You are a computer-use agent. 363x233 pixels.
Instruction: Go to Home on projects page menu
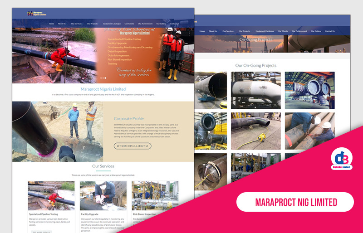(x=202, y=31)
